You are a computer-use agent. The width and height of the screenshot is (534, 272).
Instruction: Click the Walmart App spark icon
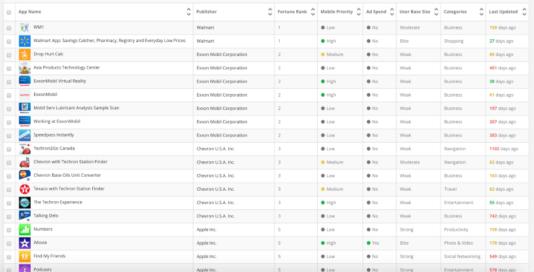pos(25,41)
